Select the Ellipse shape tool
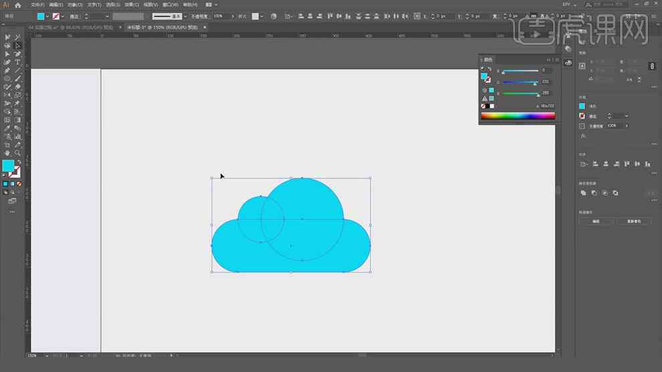This screenshot has height=372, width=662. point(7,78)
